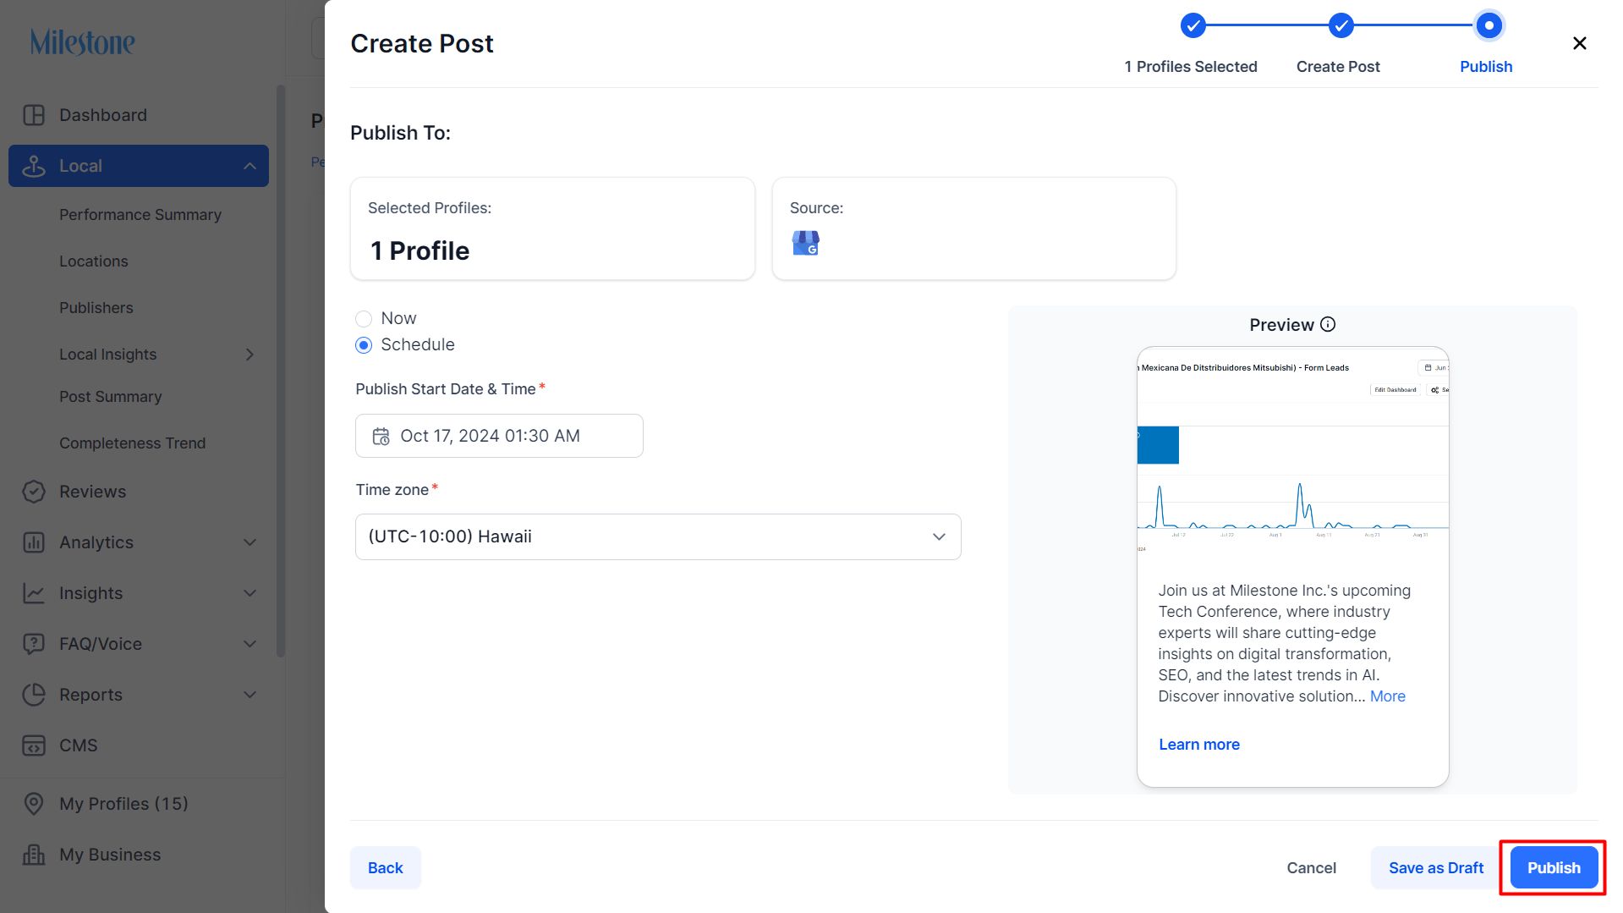Click the Analytics bar-chart icon
Image resolution: width=1623 pixels, height=913 pixels.
pyautogui.click(x=34, y=542)
